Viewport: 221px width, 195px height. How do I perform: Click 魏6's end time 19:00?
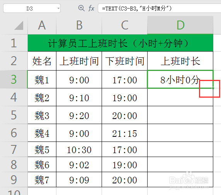124,164
